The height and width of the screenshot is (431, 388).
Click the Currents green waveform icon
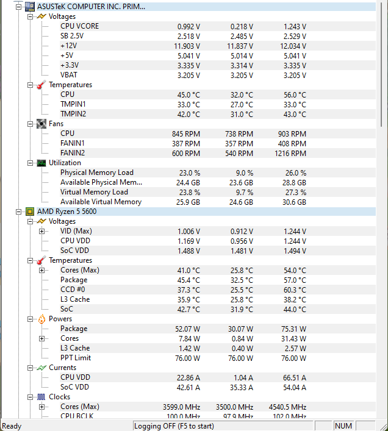[41, 368]
